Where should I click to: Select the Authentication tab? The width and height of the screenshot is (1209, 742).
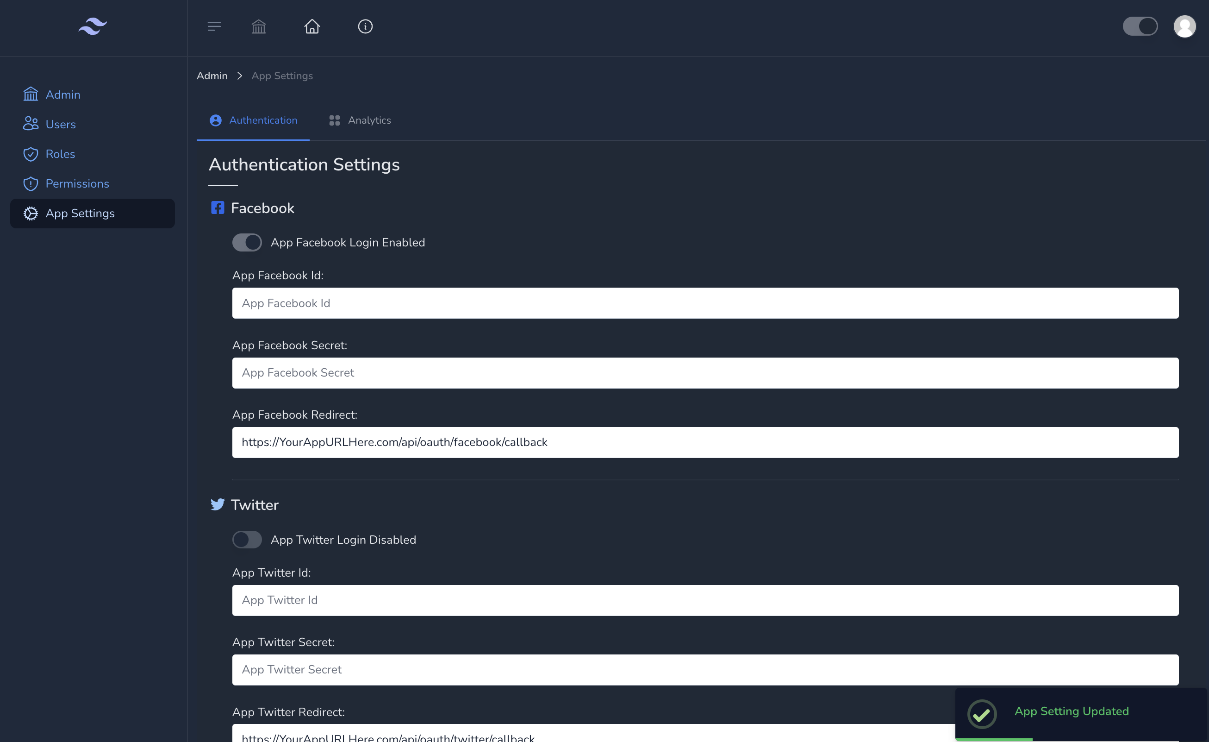tap(253, 120)
